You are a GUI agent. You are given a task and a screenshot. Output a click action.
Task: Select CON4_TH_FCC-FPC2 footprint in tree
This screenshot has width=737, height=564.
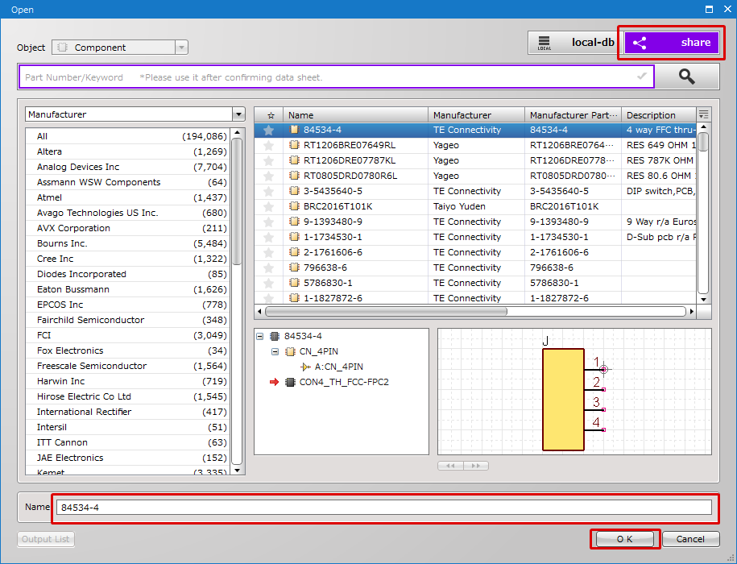pos(344,382)
